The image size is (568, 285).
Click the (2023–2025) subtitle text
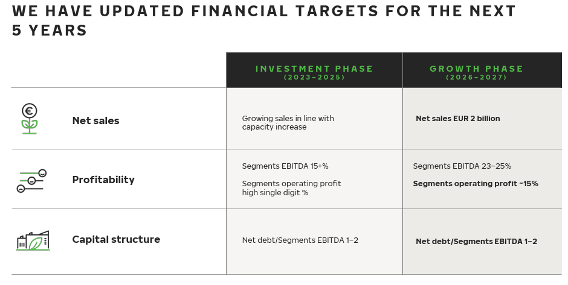coord(314,78)
